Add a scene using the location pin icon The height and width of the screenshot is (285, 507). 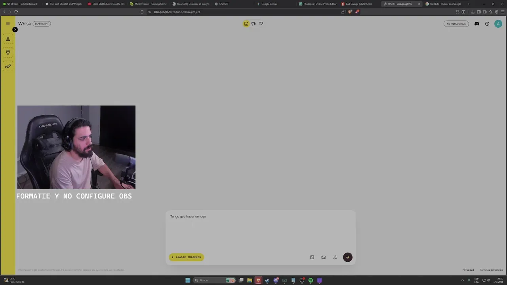[8, 52]
